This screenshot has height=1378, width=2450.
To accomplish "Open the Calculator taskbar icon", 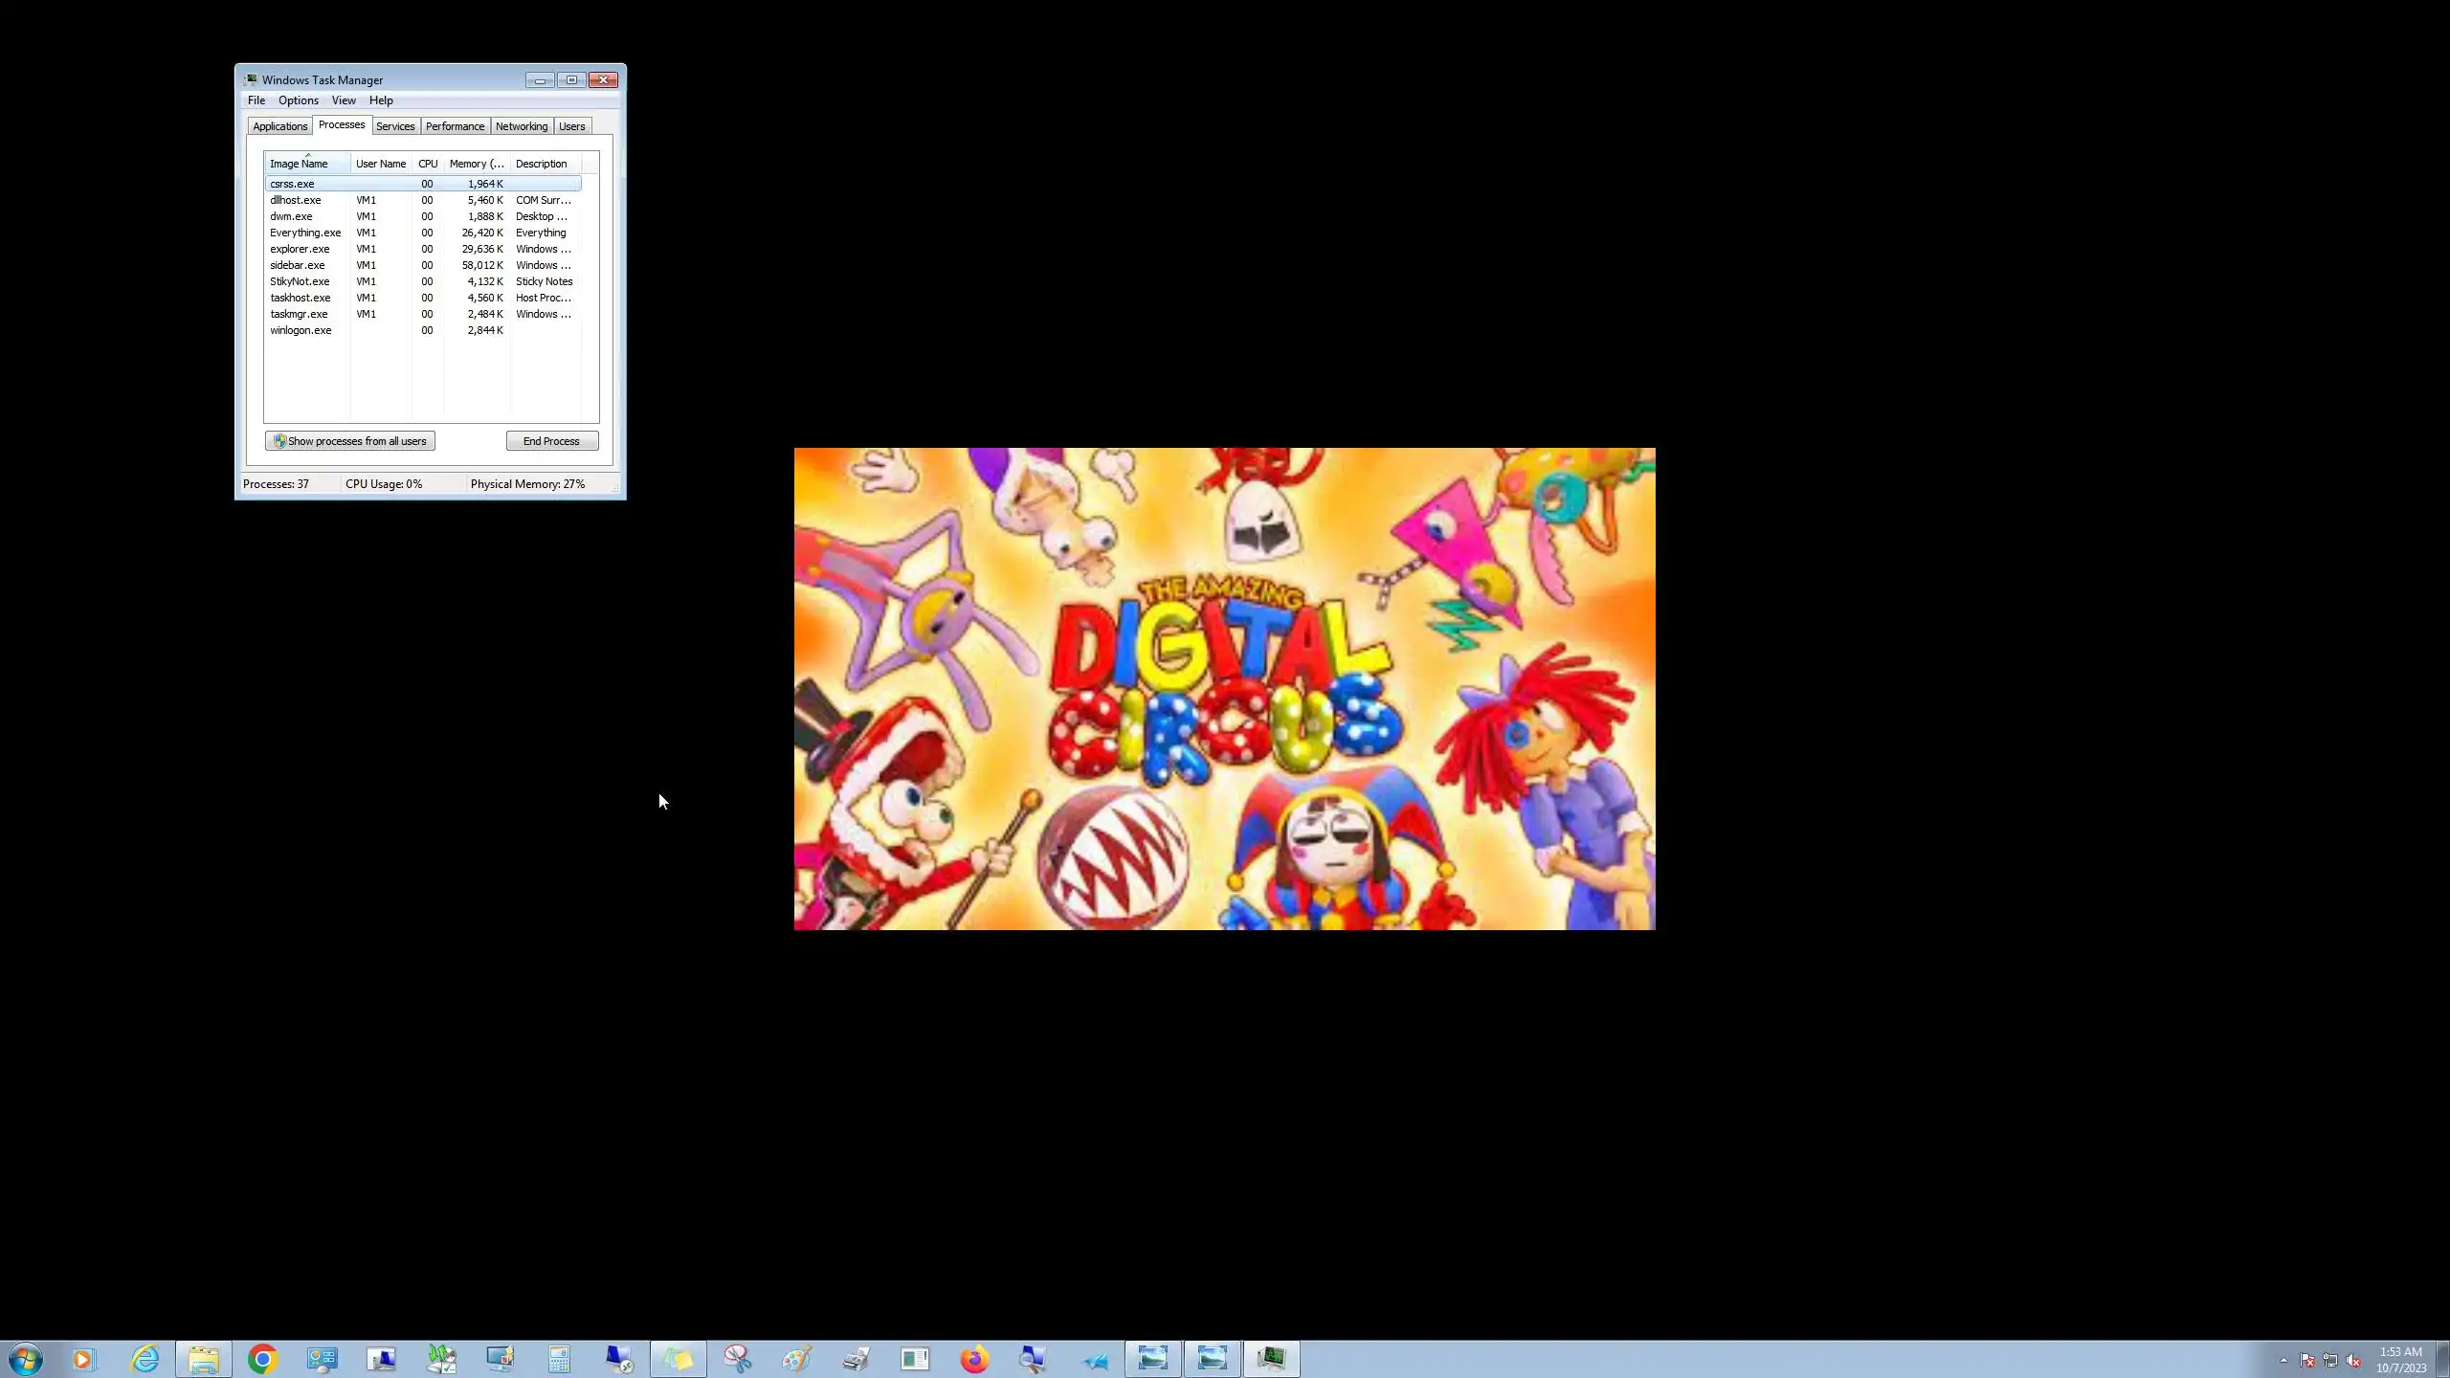I will 559,1359.
